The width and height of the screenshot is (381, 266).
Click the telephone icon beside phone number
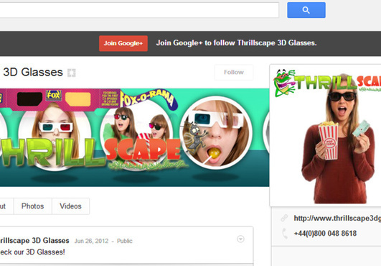(x=285, y=234)
